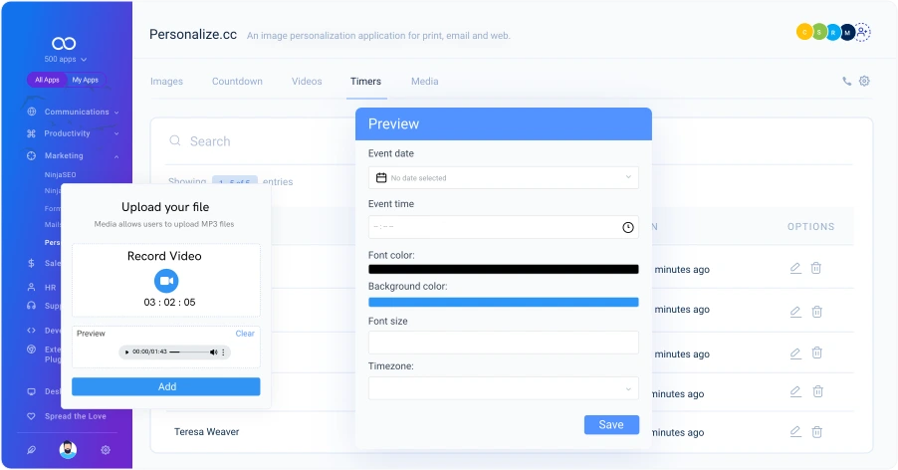Screen dimensions: 898x470
Task: Click the clock icon in Event time field
Action: [628, 227]
